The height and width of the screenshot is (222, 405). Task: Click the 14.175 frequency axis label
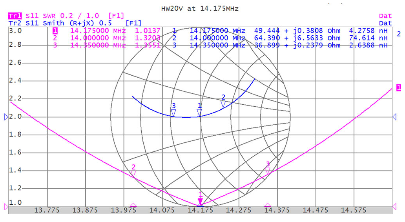(201, 210)
